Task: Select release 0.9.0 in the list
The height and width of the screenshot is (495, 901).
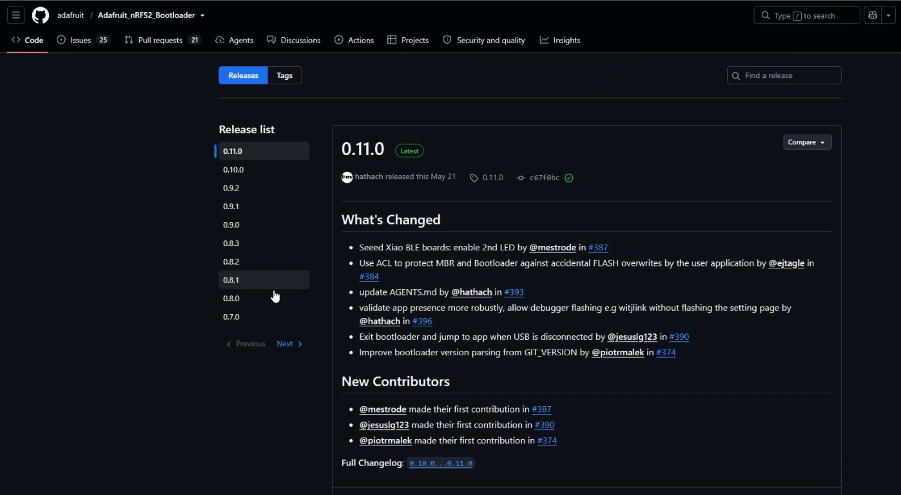Action: pos(264,225)
